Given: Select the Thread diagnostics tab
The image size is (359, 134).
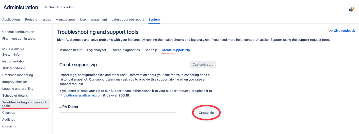Looking at the screenshot, I should point(125,50).
